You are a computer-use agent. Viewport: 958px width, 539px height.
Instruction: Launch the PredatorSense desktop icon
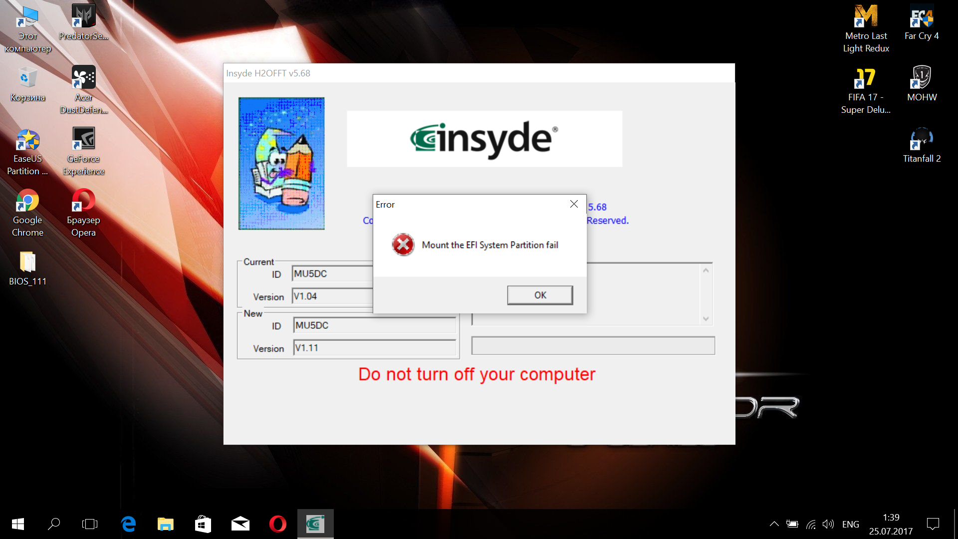click(83, 22)
